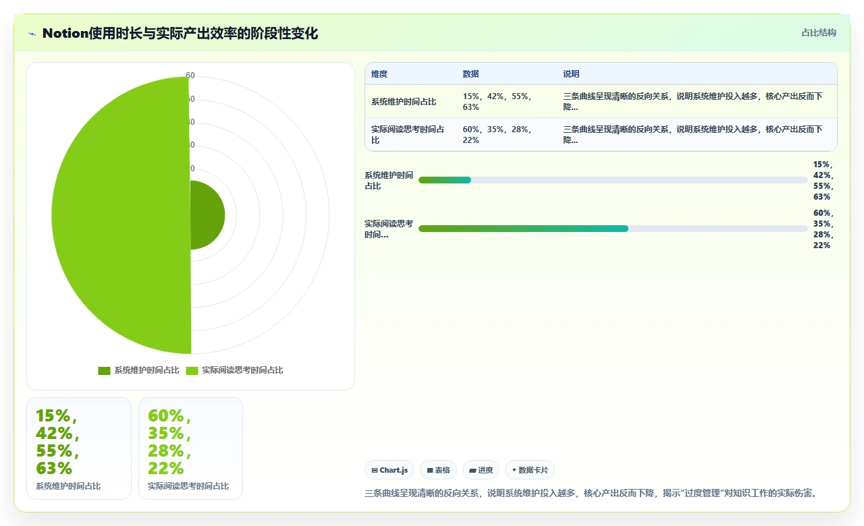Click the 进度 tag
This screenshot has height=526, width=864.
click(x=481, y=470)
